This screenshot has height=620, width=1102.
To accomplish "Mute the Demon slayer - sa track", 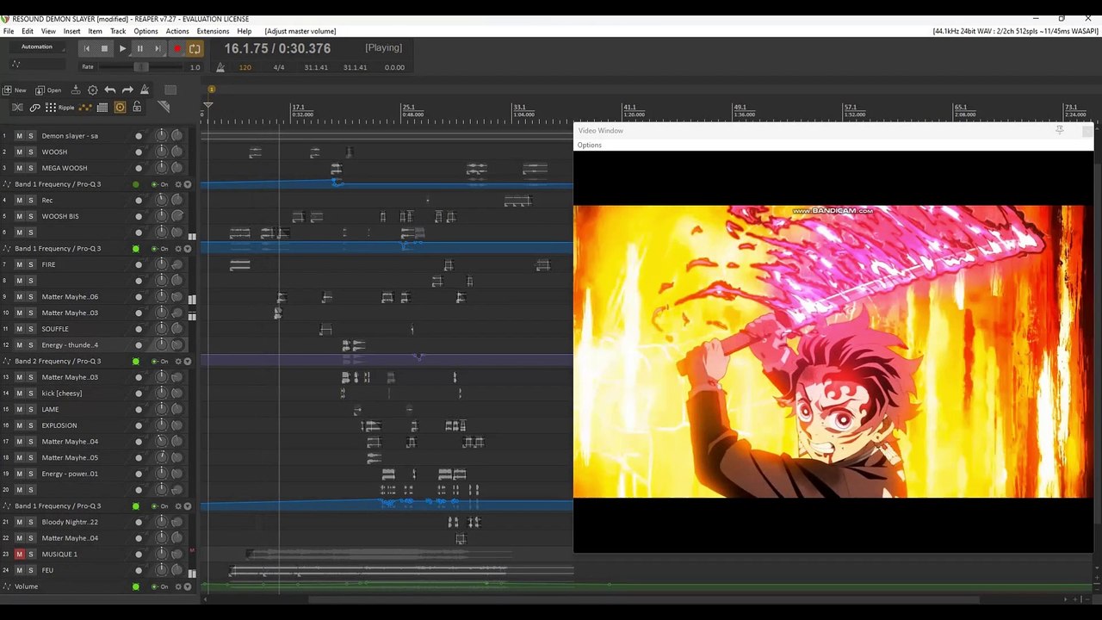I will tap(19, 136).
